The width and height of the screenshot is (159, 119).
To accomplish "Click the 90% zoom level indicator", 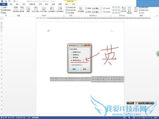I will [156, 117].
